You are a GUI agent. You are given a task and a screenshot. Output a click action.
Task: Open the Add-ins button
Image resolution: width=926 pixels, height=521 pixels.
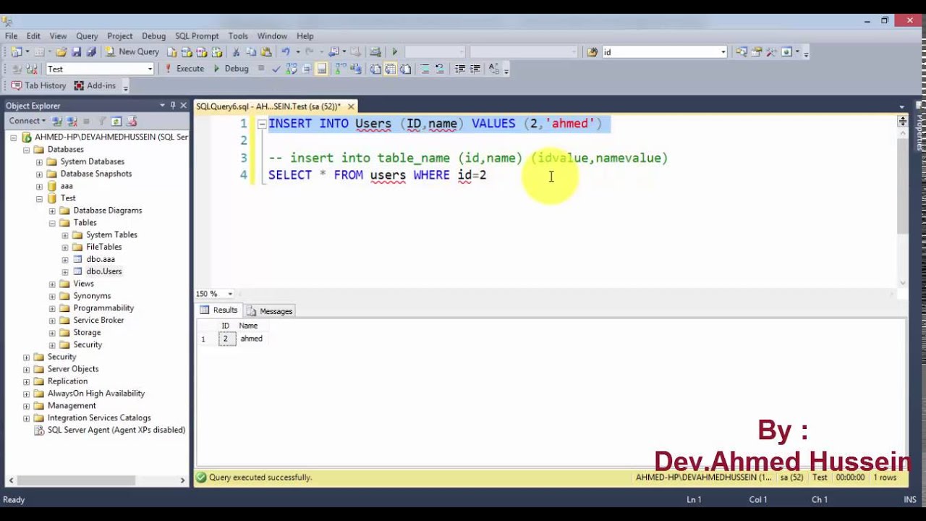(95, 85)
